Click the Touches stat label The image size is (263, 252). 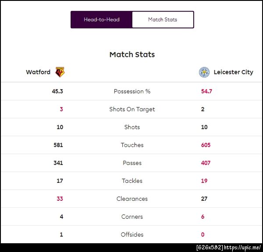pyautogui.click(x=132, y=145)
